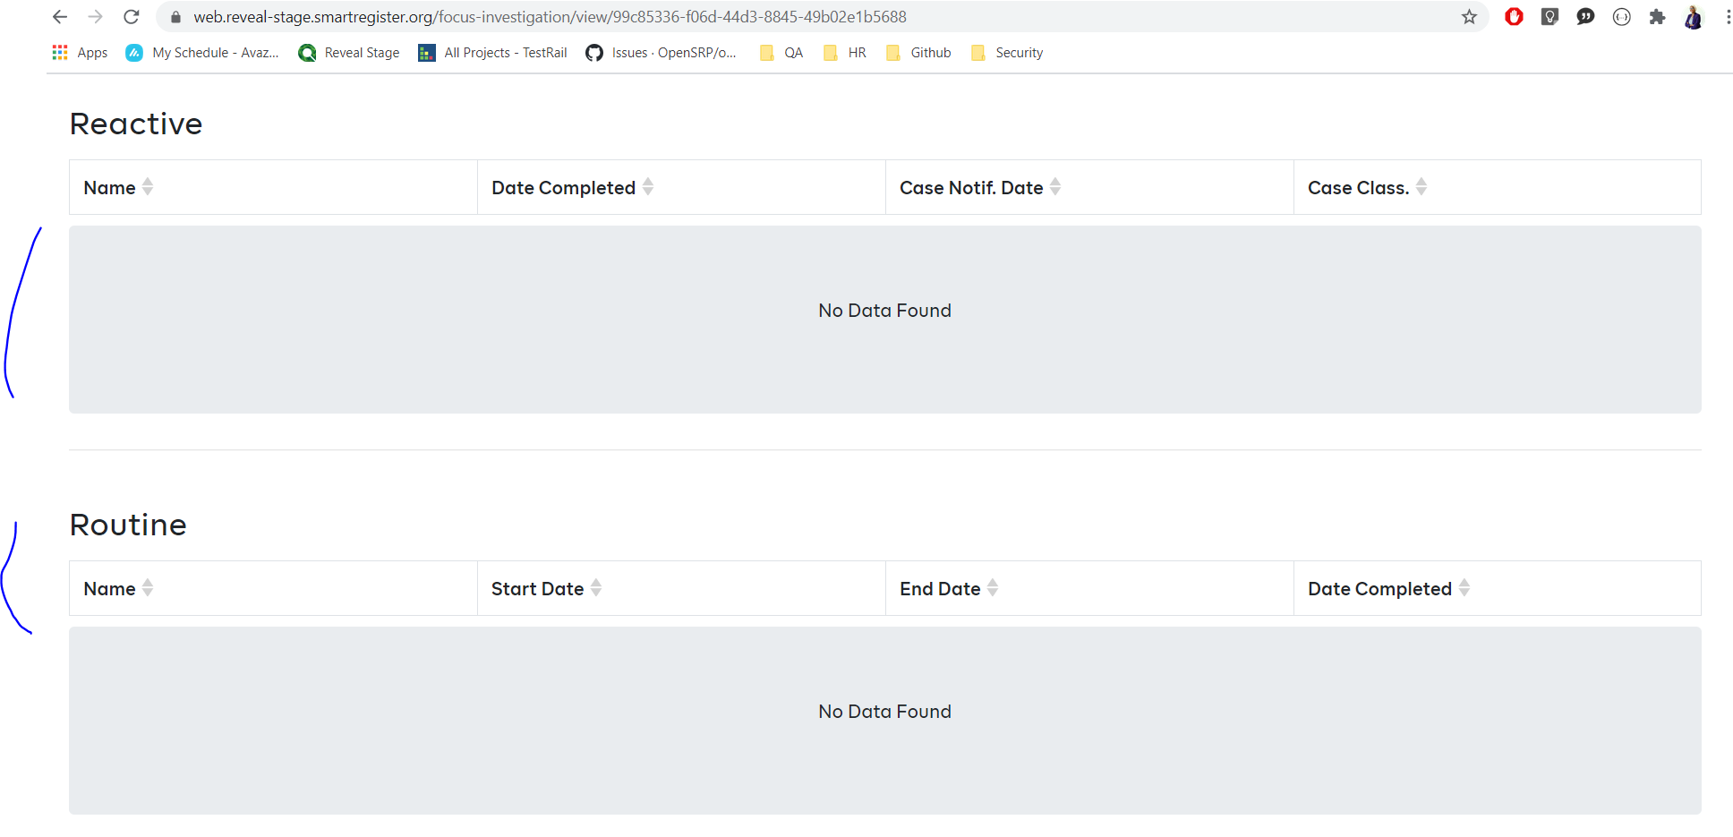
Task: Open All Projects - TestRail bookmark
Action: [491, 52]
